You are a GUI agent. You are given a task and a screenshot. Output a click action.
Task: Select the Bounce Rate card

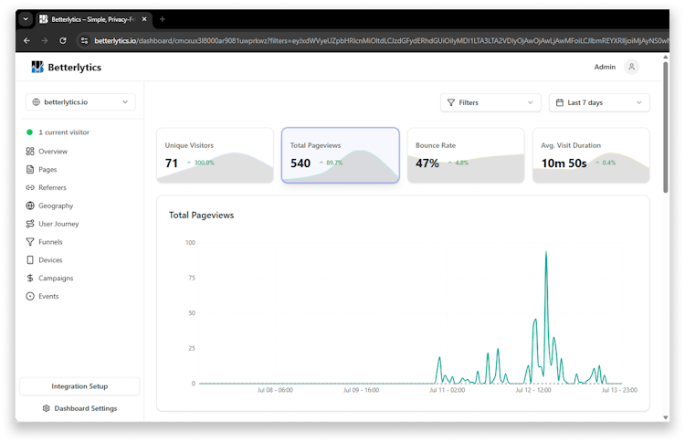point(466,155)
